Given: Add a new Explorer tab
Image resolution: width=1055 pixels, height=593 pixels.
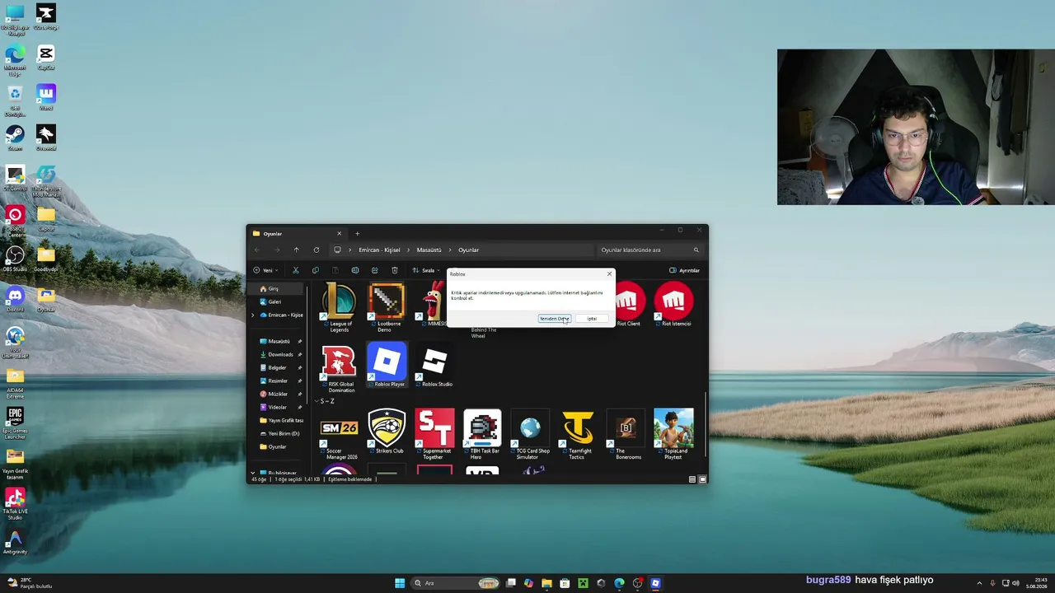Looking at the screenshot, I should click(357, 233).
